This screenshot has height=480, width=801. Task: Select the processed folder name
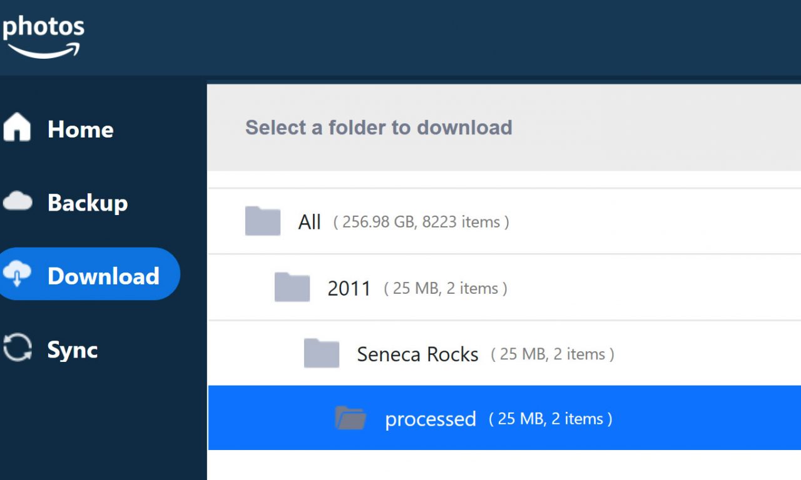431,419
